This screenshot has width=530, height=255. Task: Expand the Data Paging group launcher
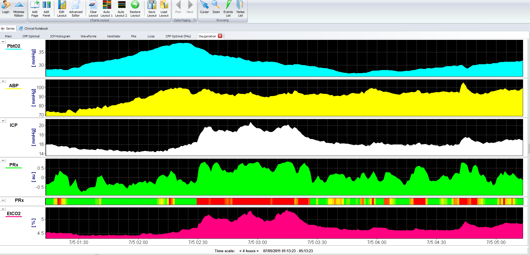click(194, 20)
